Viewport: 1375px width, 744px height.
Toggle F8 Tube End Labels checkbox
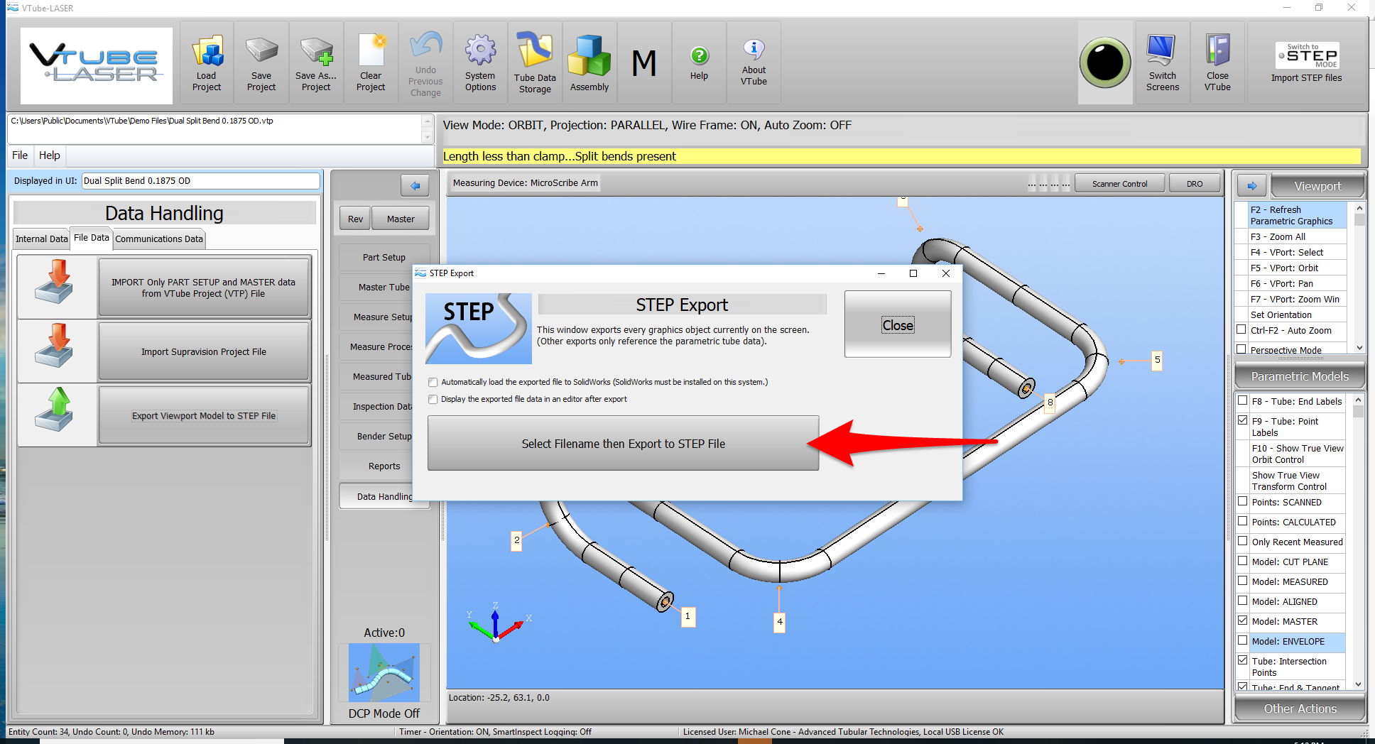(1243, 401)
